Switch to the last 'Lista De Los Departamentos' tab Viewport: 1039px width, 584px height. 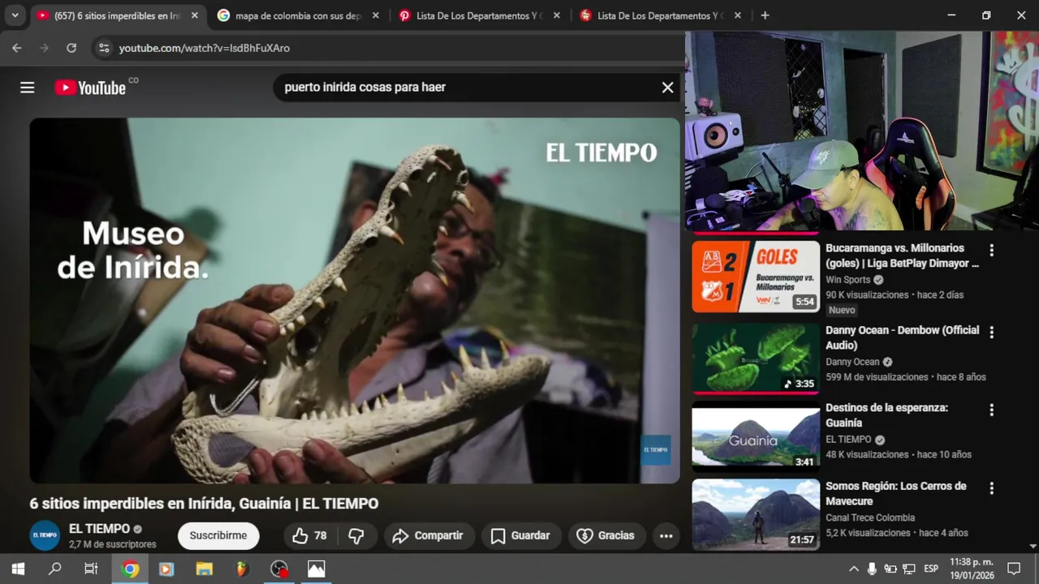click(x=660, y=15)
